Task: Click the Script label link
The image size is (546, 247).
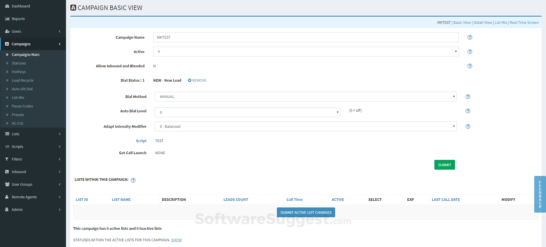Action: coord(141,141)
